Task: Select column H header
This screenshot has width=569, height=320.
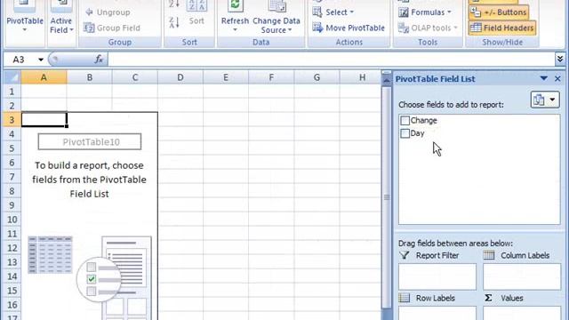Action: [361, 77]
